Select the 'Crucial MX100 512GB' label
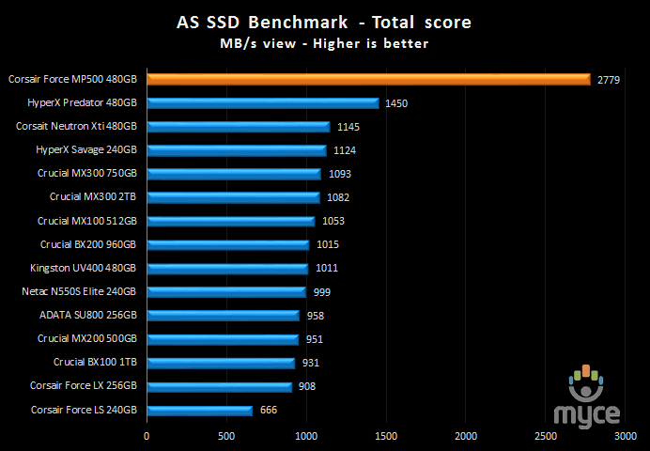Image resolution: width=650 pixels, height=451 pixels. [x=87, y=221]
